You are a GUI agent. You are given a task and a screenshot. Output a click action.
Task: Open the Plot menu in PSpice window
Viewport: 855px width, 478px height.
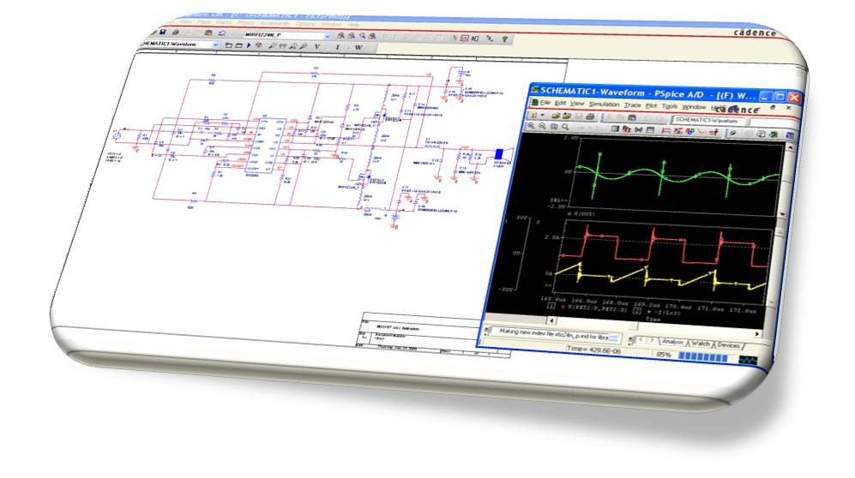click(x=651, y=105)
